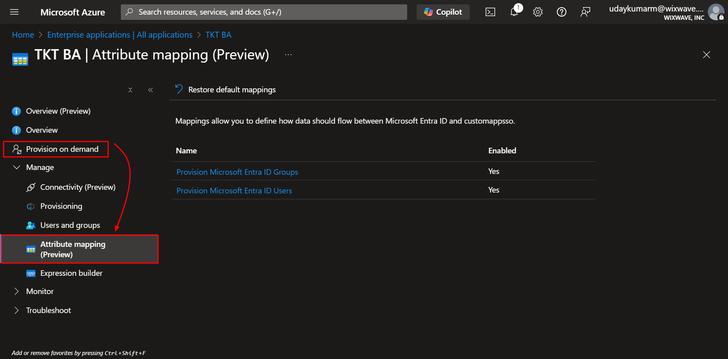Click the WIXWAVE, INC tenant label
Screen dimensions: 728x359
684,18
